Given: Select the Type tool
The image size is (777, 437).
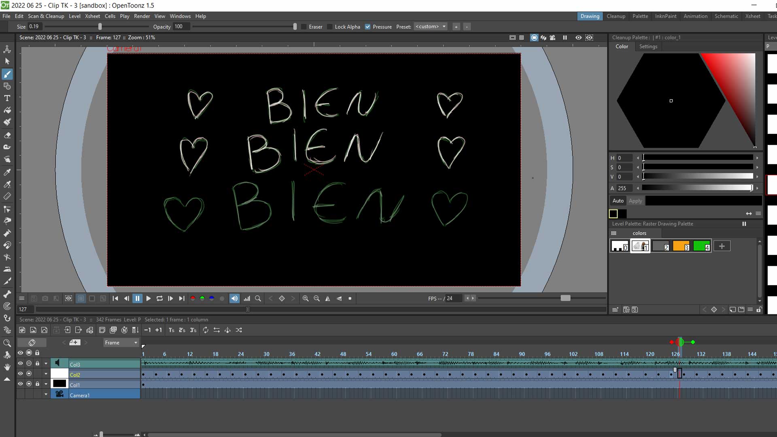Looking at the screenshot, I should click(x=7, y=98).
